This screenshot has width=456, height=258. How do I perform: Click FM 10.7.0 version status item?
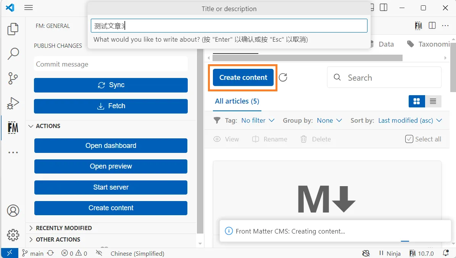pyautogui.click(x=421, y=253)
